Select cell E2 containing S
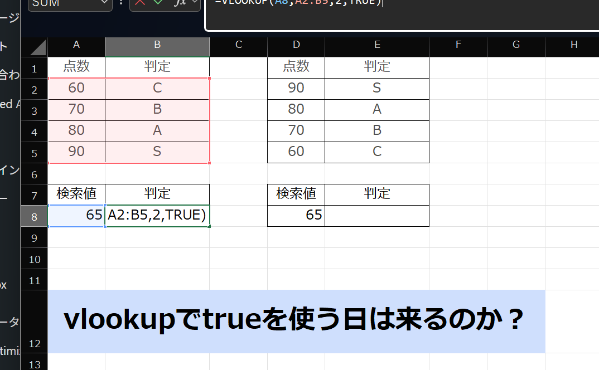Image resolution: width=599 pixels, height=370 pixels. [x=377, y=88]
